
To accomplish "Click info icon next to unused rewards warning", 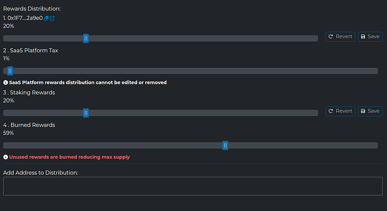I will [6, 157].
